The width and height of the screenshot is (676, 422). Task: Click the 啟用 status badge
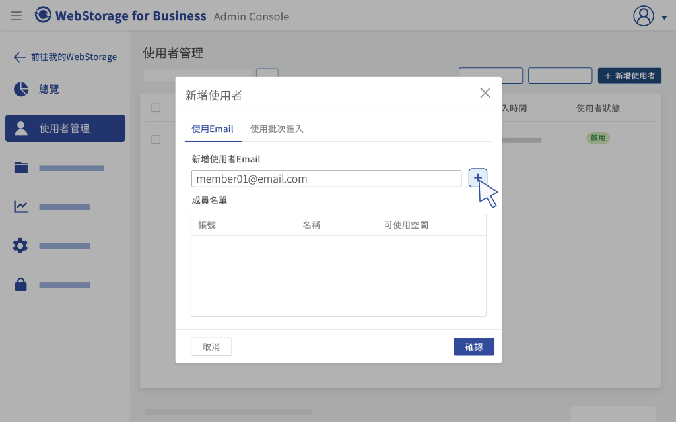click(598, 138)
